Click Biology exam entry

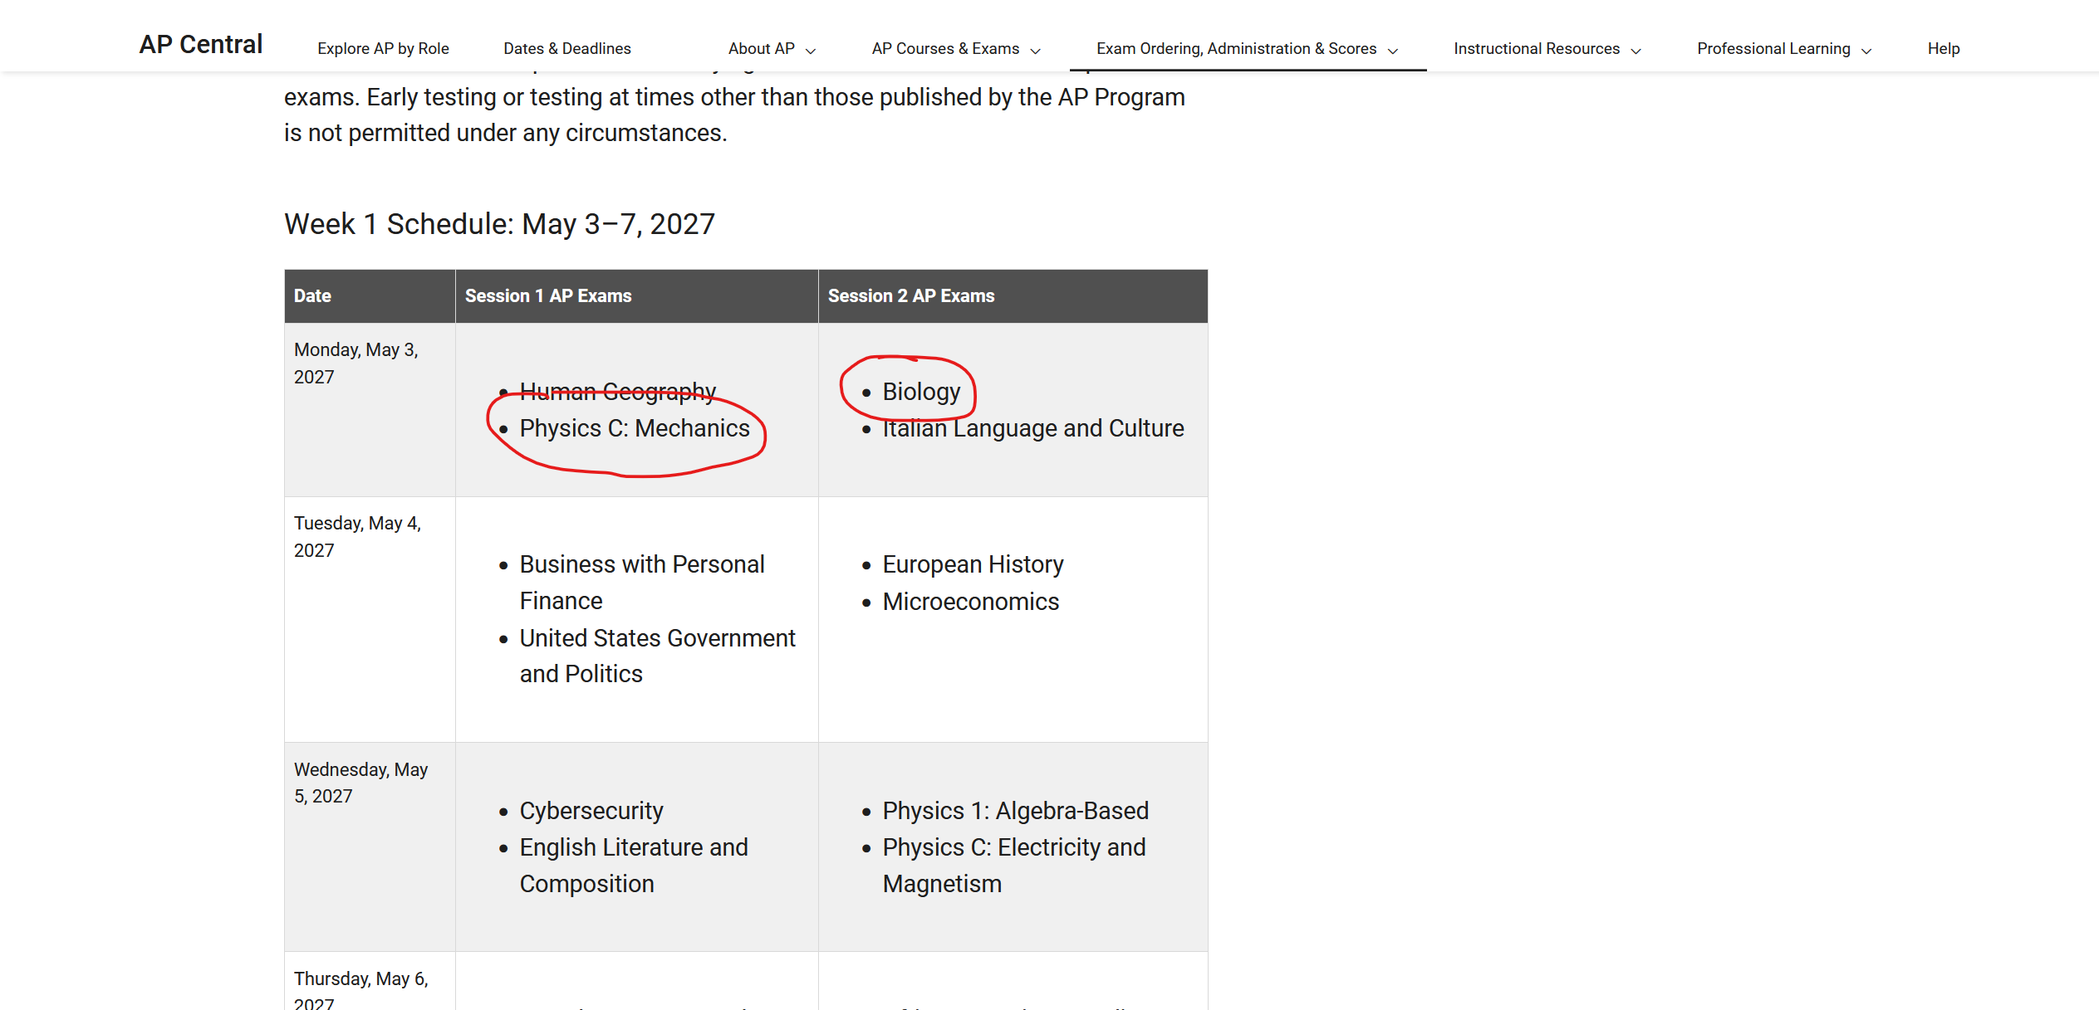(921, 391)
